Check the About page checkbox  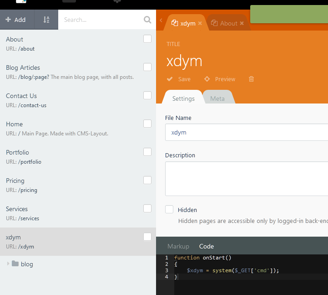pyautogui.click(x=147, y=39)
